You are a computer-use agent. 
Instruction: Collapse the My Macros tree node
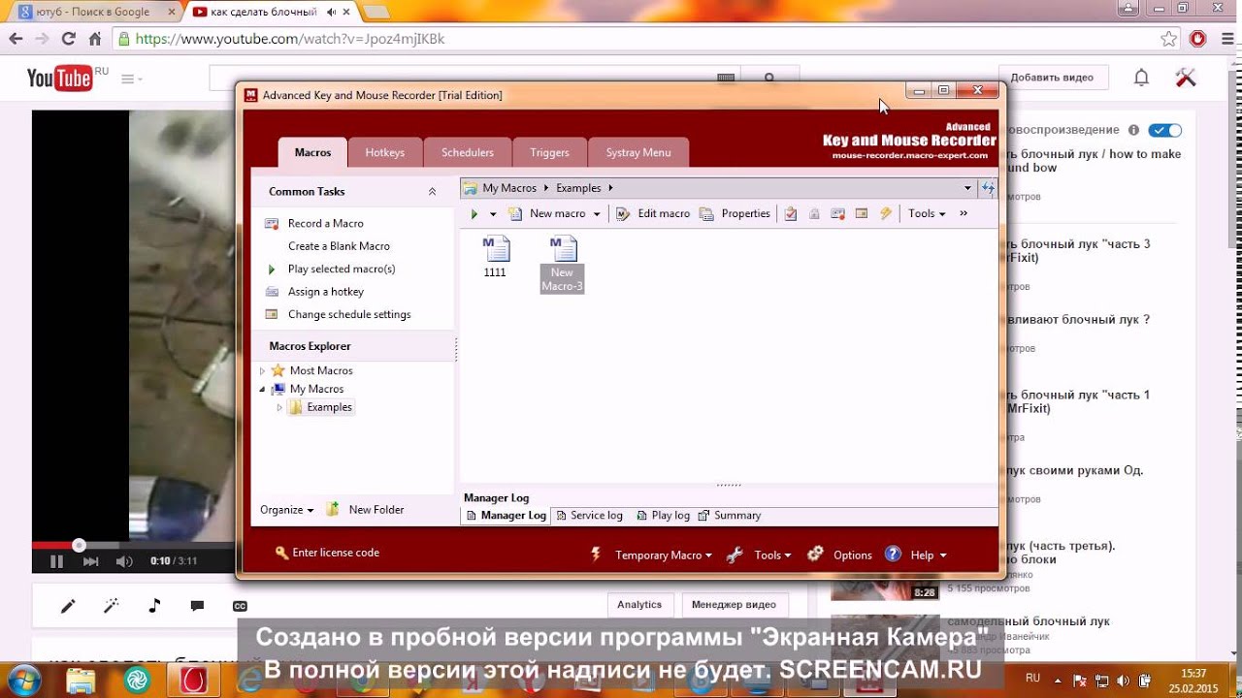pos(262,389)
